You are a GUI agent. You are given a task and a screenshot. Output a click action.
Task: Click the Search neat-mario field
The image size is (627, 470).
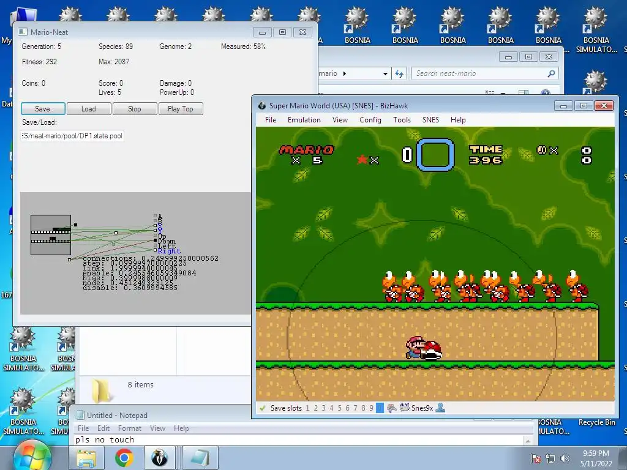[x=484, y=73]
